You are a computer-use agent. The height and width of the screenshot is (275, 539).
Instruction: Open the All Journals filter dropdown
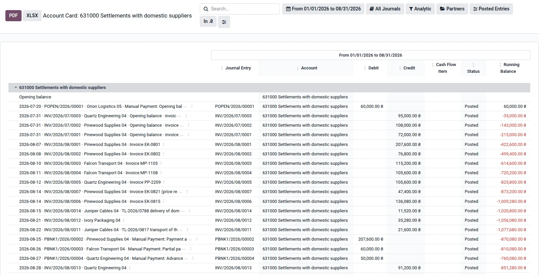click(x=385, y=9)
